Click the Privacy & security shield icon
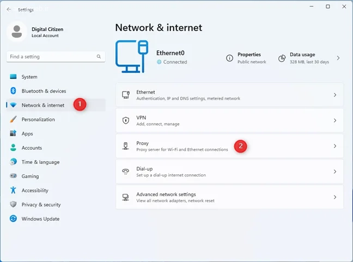 pyautogui.click(x=13, y=204)
